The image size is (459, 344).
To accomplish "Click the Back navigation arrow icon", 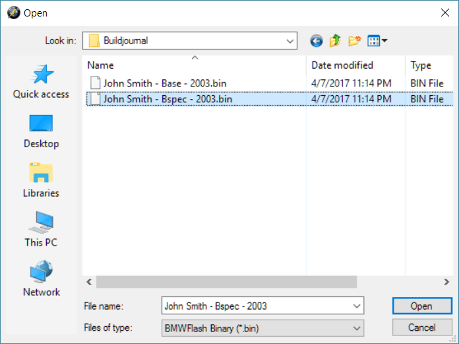I will pos(317,41).
